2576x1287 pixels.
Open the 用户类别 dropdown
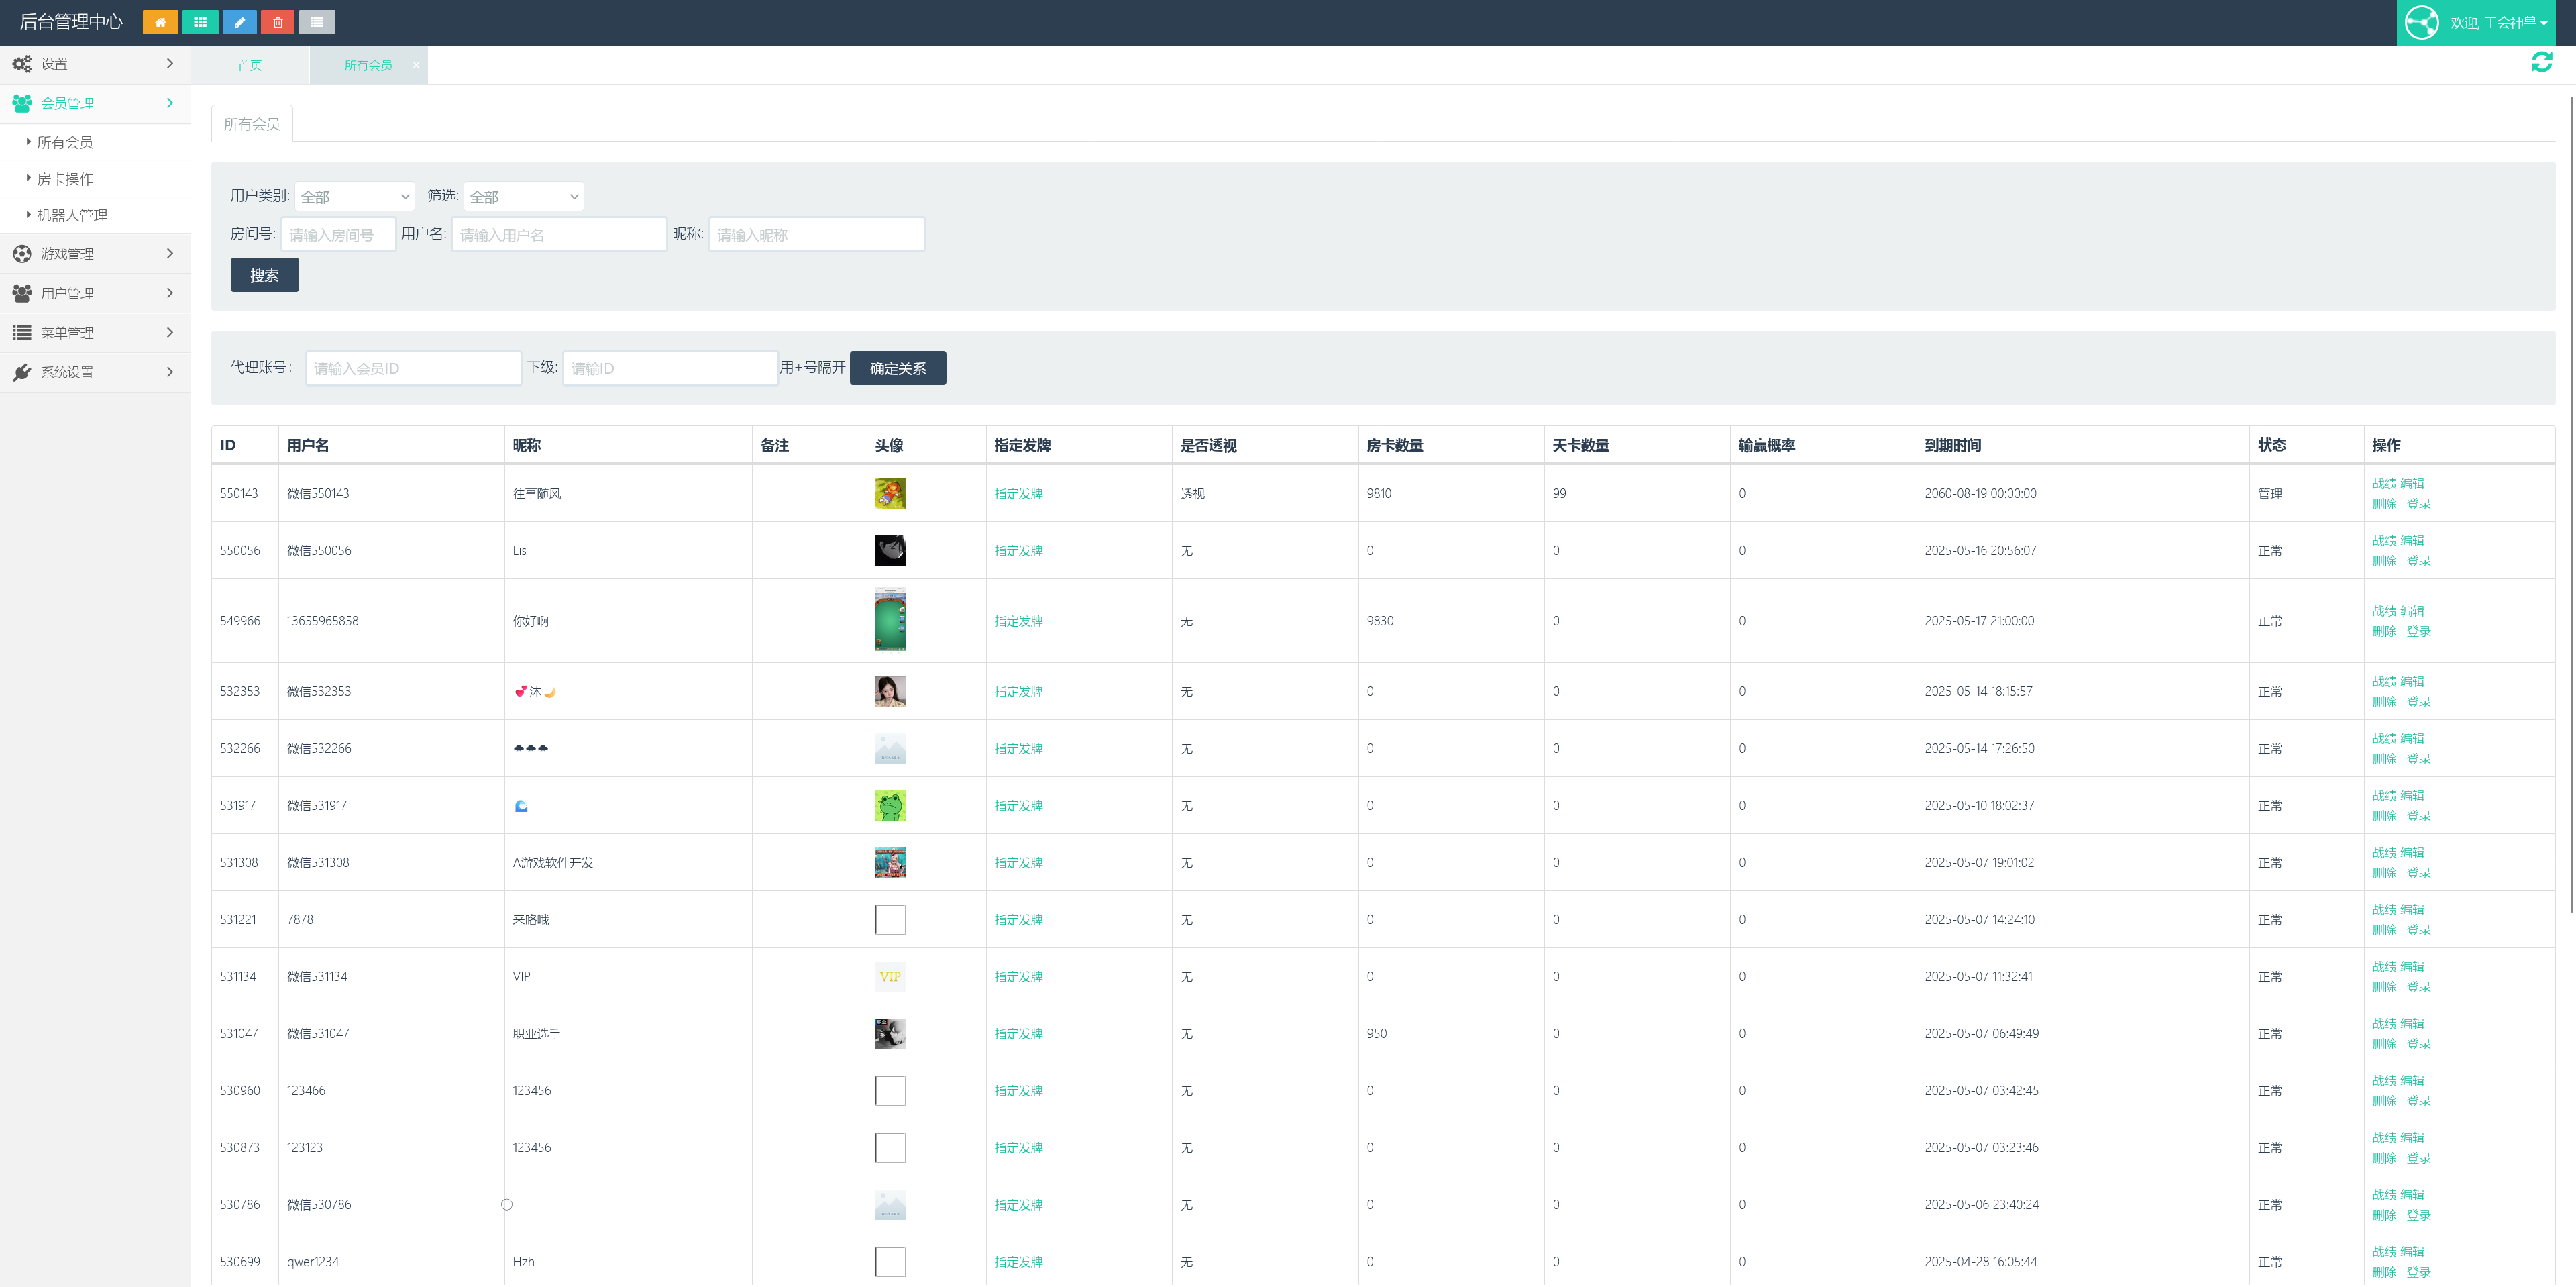tap(354, 197)
